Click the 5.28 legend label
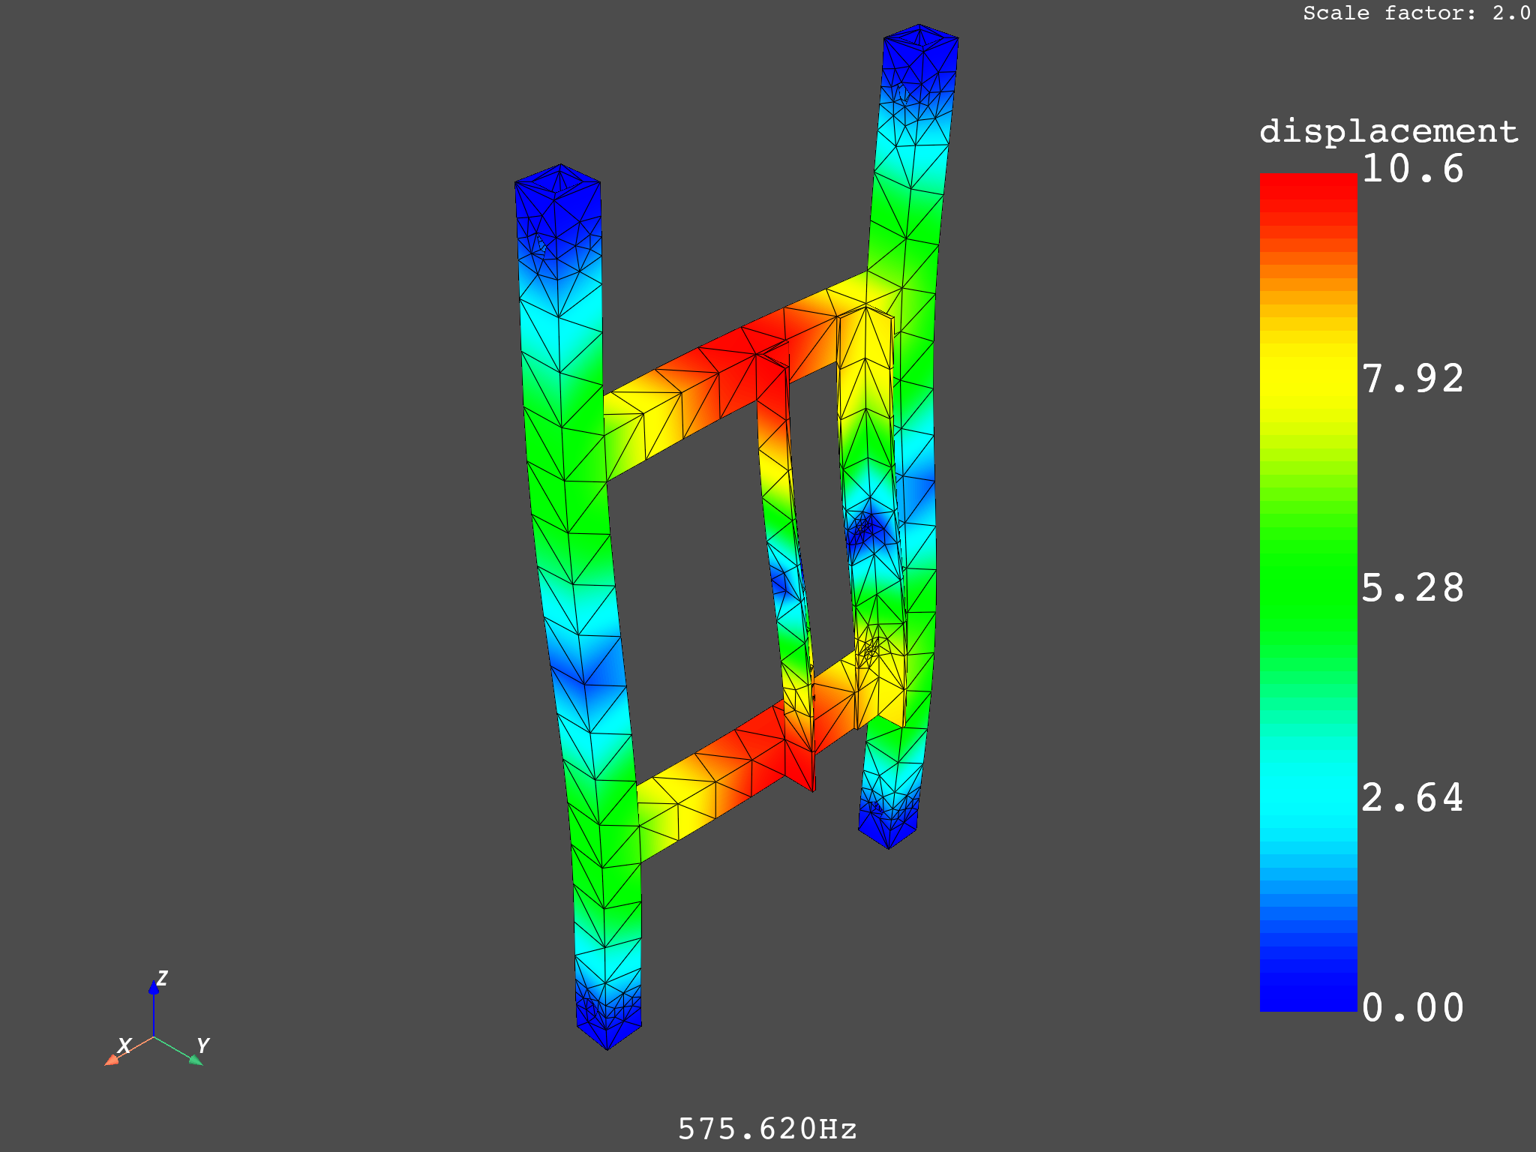The height and width of the screenshot is (1152, 1536). 1412,587
